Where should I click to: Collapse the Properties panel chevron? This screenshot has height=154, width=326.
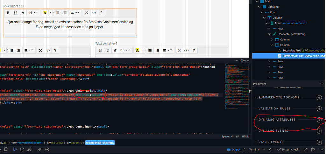point(322,84)
